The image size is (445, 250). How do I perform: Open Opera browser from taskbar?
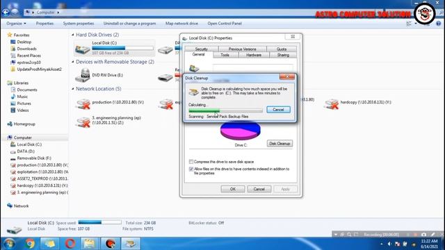[70, 244]
